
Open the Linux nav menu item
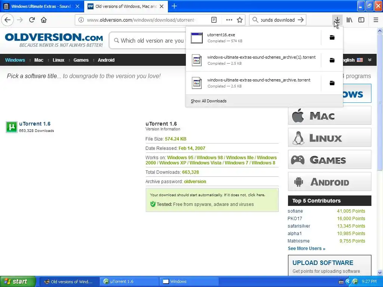[x=58, y=60]
